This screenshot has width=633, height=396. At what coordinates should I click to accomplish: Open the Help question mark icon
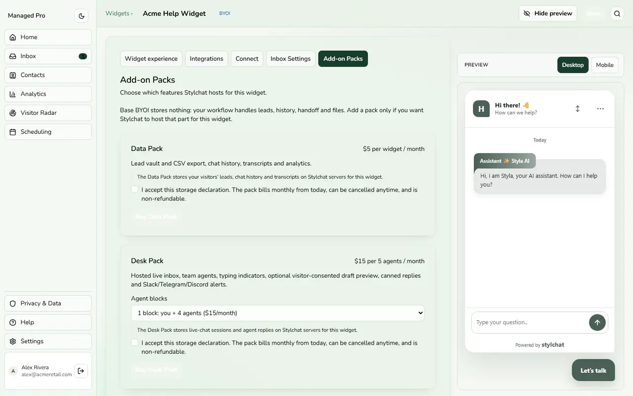point(13,322)
